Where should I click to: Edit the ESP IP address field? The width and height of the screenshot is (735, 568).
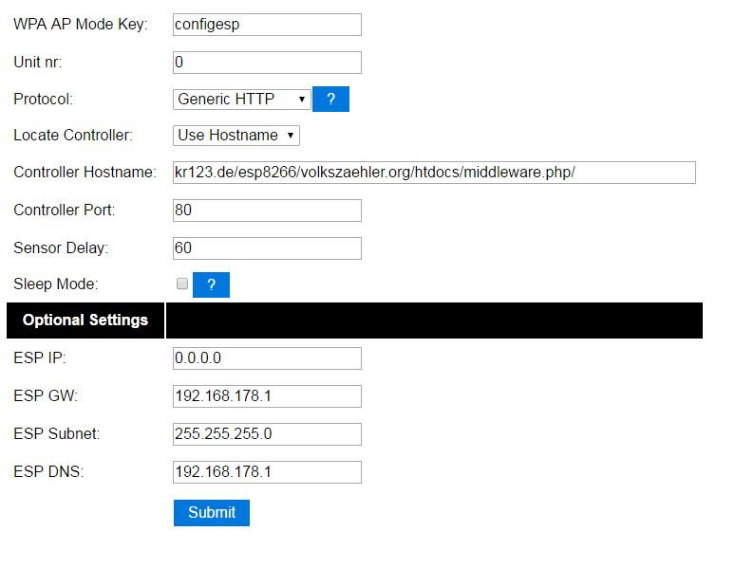click(267, 358)
